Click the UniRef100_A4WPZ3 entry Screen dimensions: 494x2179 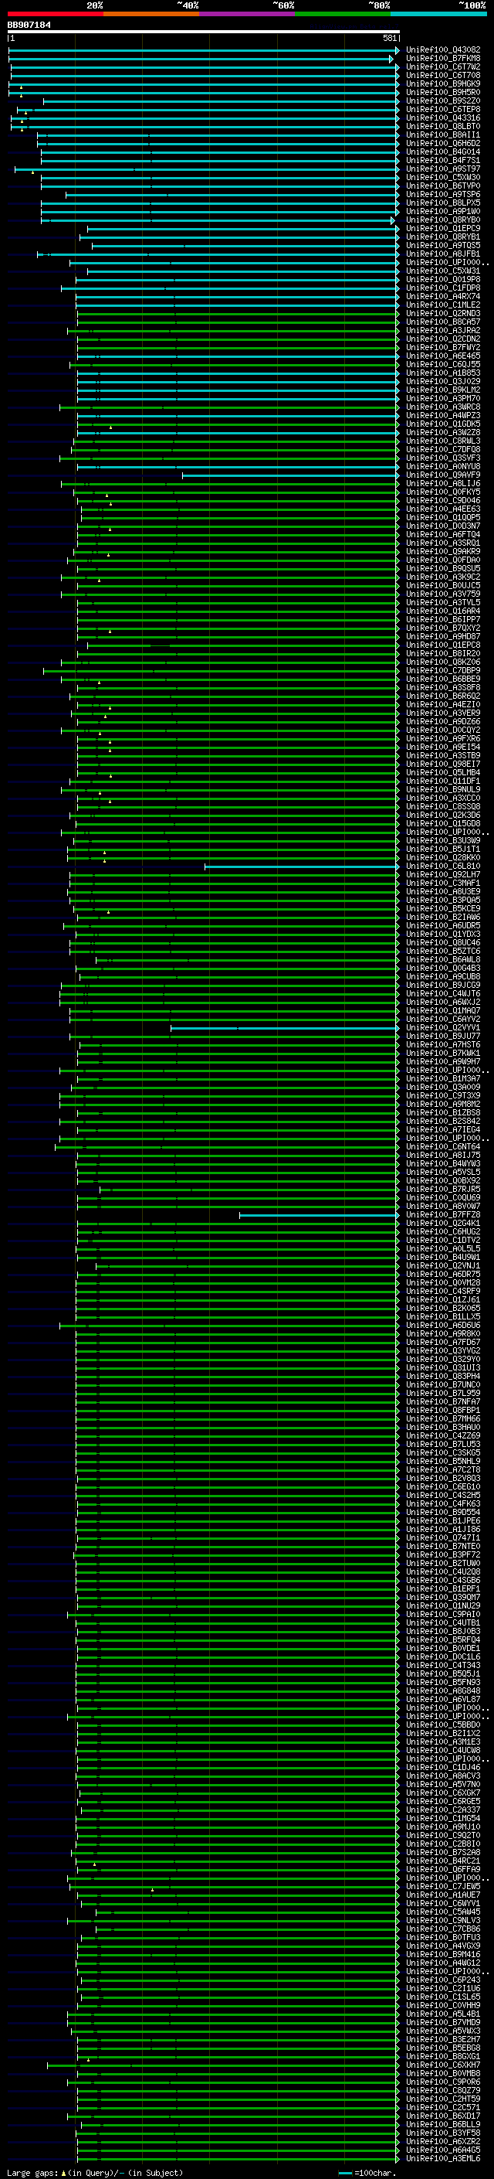coord(443,415)
